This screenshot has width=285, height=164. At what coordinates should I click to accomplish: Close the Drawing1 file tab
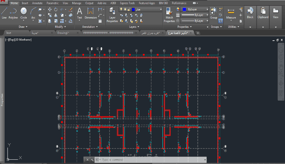tap(78, 33)
